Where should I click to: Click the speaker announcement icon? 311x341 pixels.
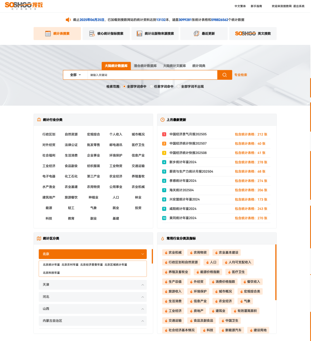point(68,20)
